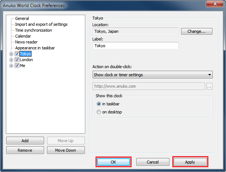This screenshot has height=172, width=226.
Task: Toggle the Me clock checkbox
Action: [x=17, y=66]
